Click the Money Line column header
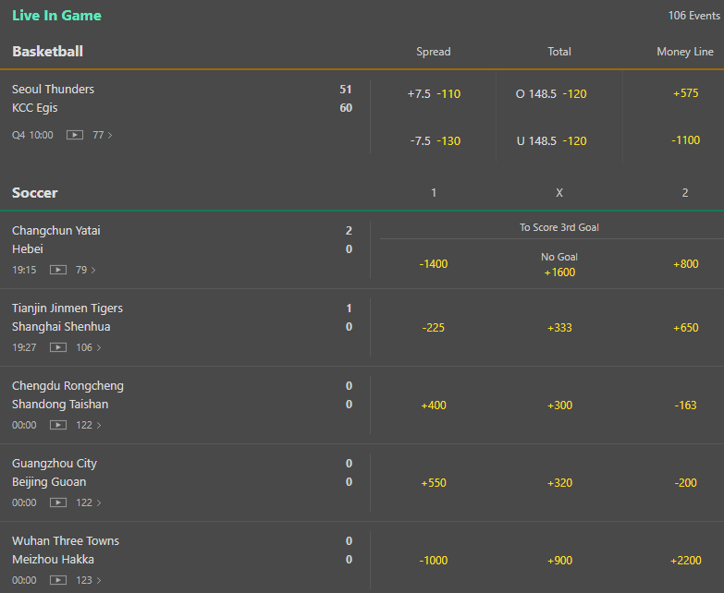 point(685,52)
